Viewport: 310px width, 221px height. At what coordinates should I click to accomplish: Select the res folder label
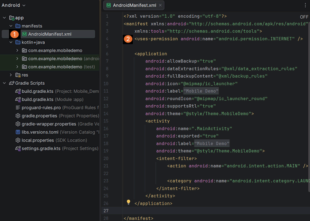(25, 75)
